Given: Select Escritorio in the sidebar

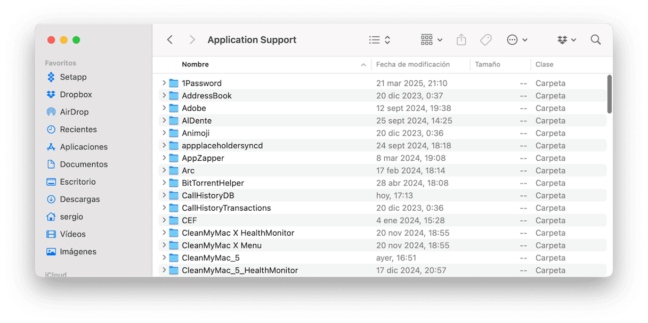Looking at the screenshot, I should pyautogui.click(x=71, y=182).
